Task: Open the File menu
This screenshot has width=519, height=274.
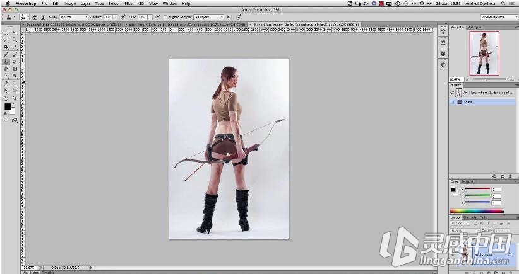Action: click(44, 3)
